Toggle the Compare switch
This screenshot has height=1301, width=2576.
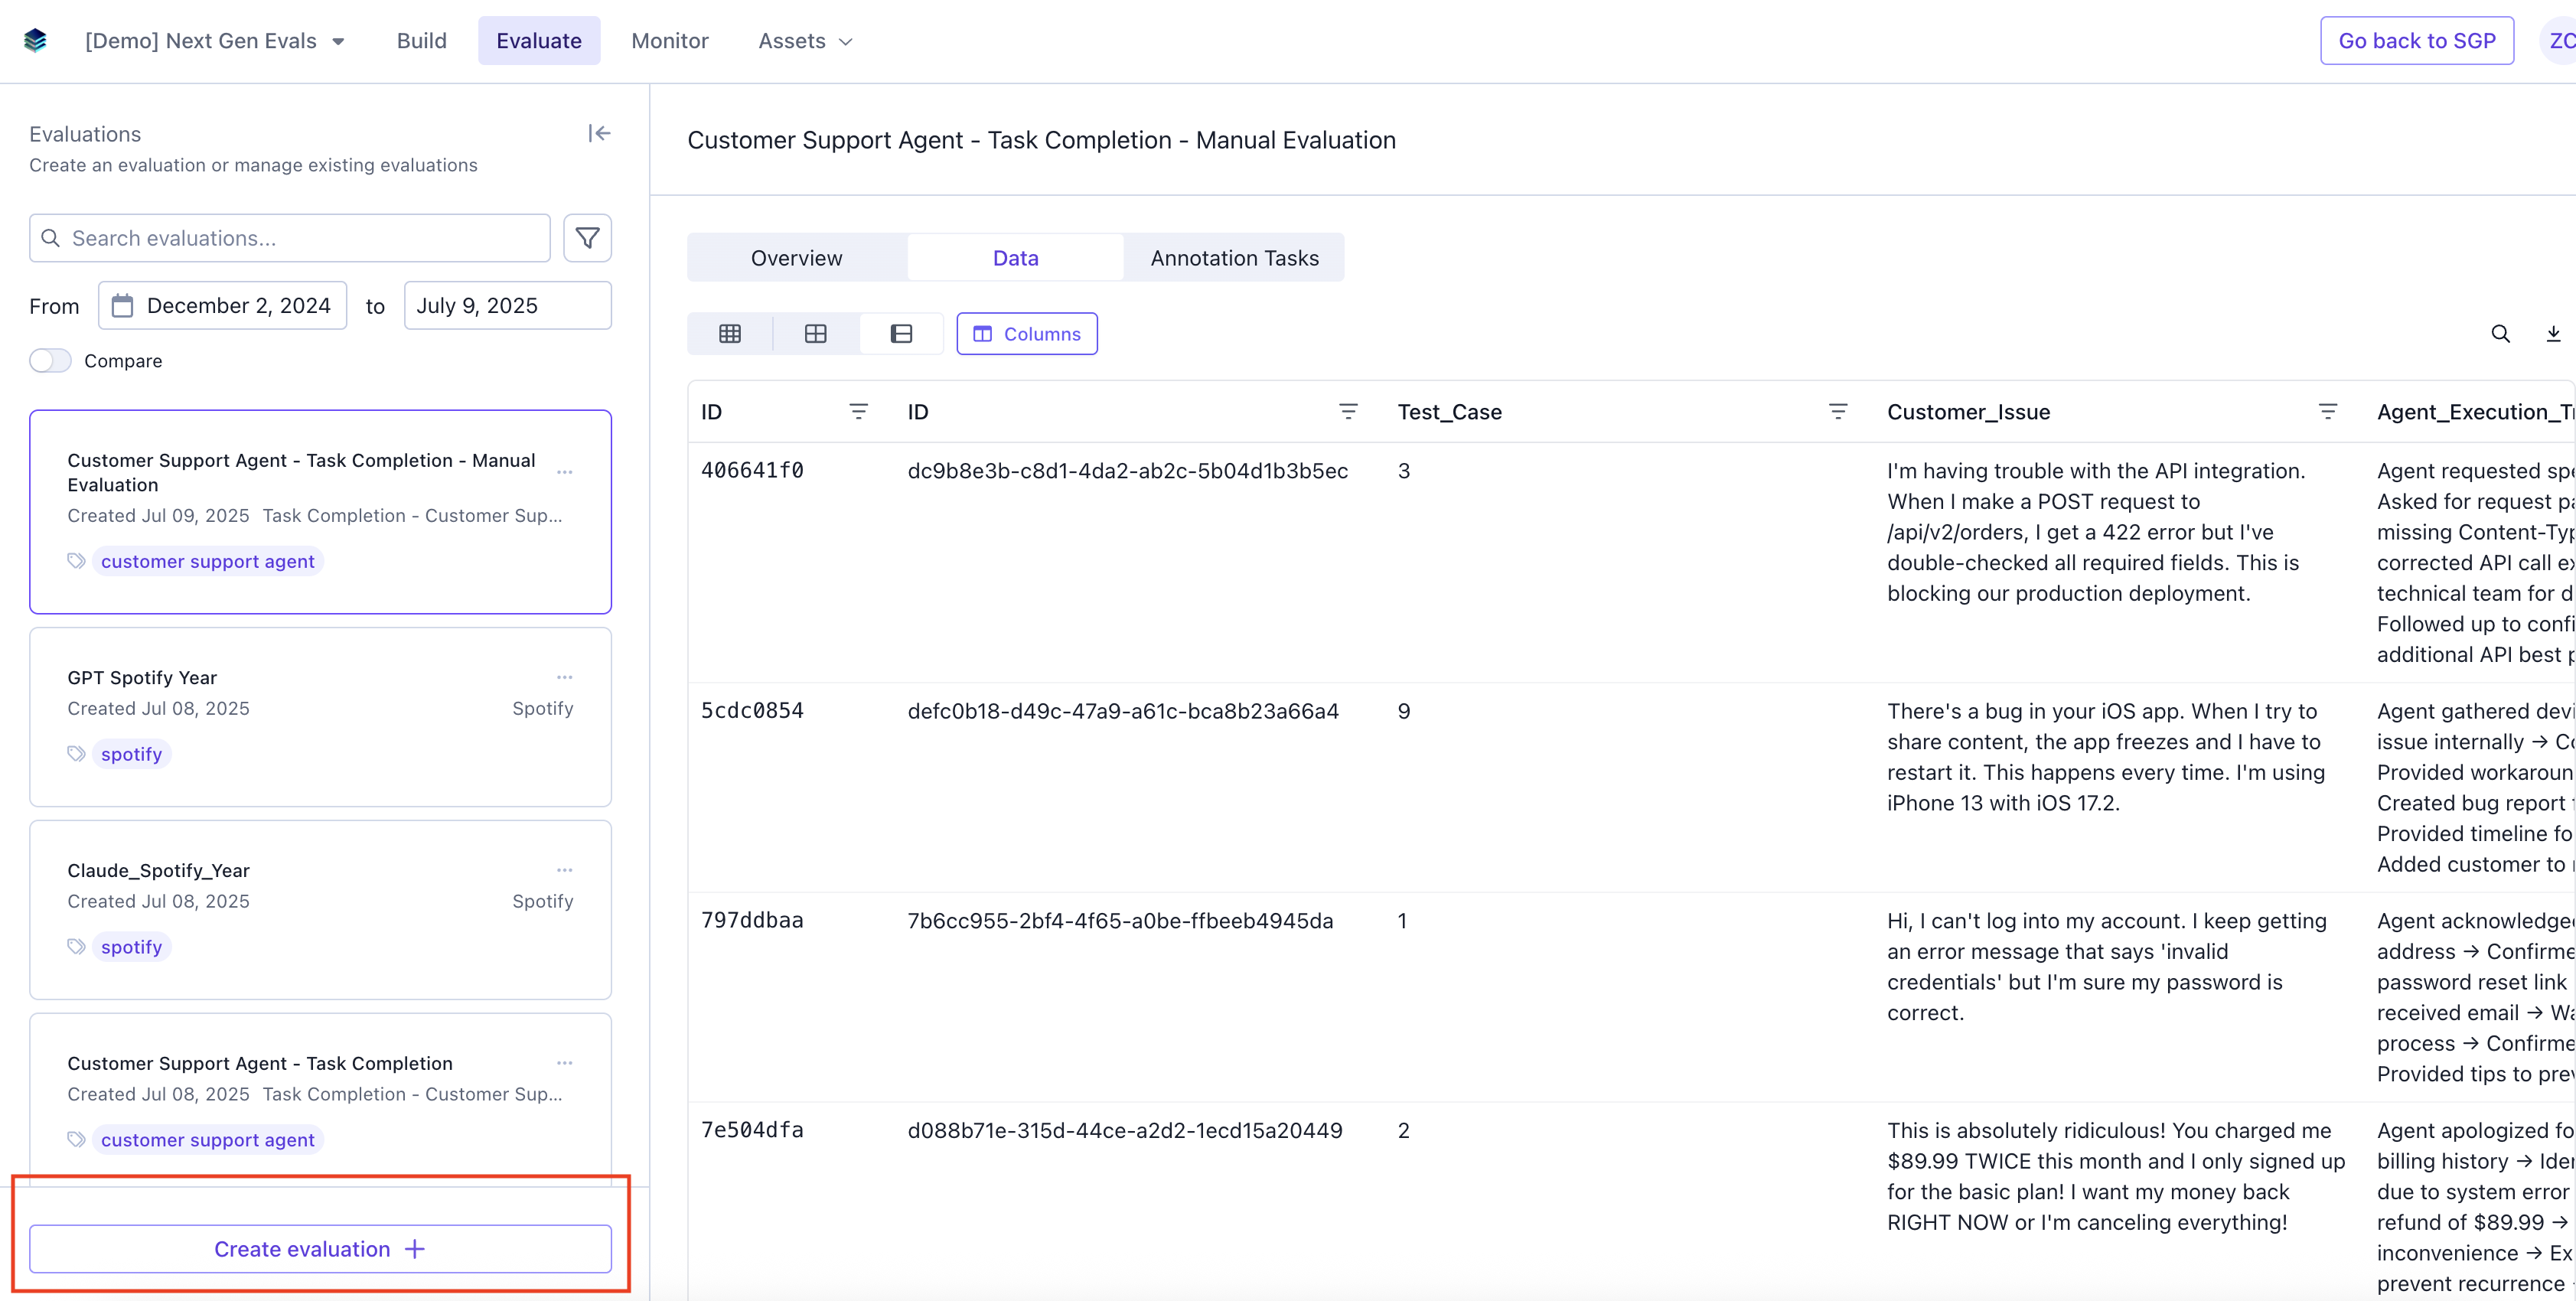coord(50,361)
